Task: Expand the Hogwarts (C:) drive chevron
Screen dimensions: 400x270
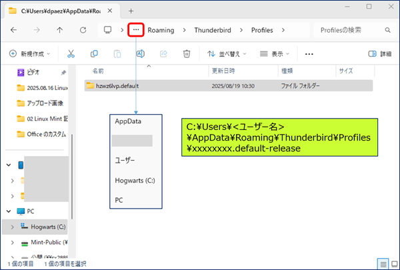Action: (12, 227)
